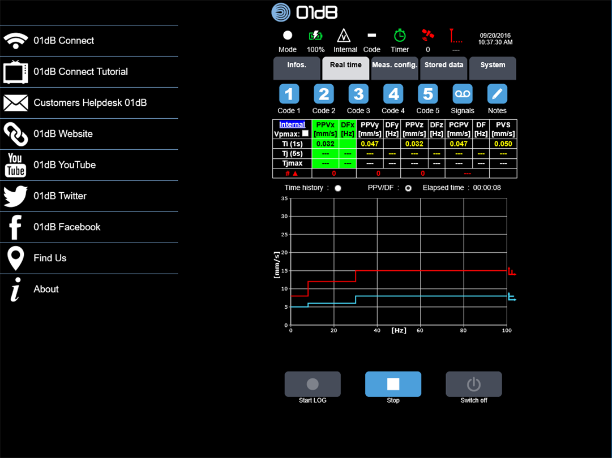This screenshot has width=612, height=458.
Task: Click the 0.032 green PPVx value
Action: pos(326,144)
